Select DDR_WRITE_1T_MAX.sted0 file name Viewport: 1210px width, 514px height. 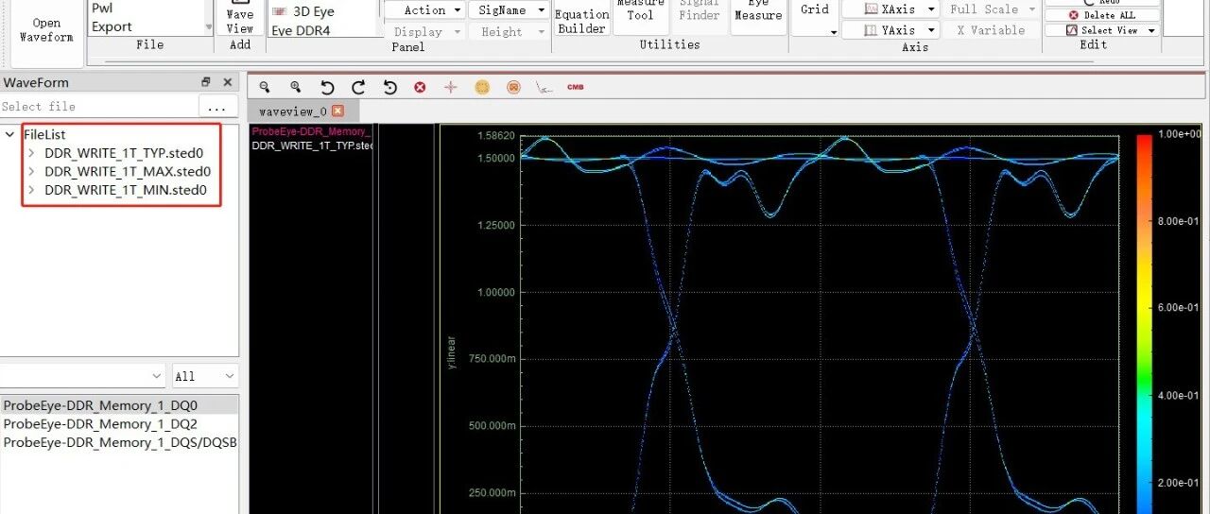(x=127, y=171)
